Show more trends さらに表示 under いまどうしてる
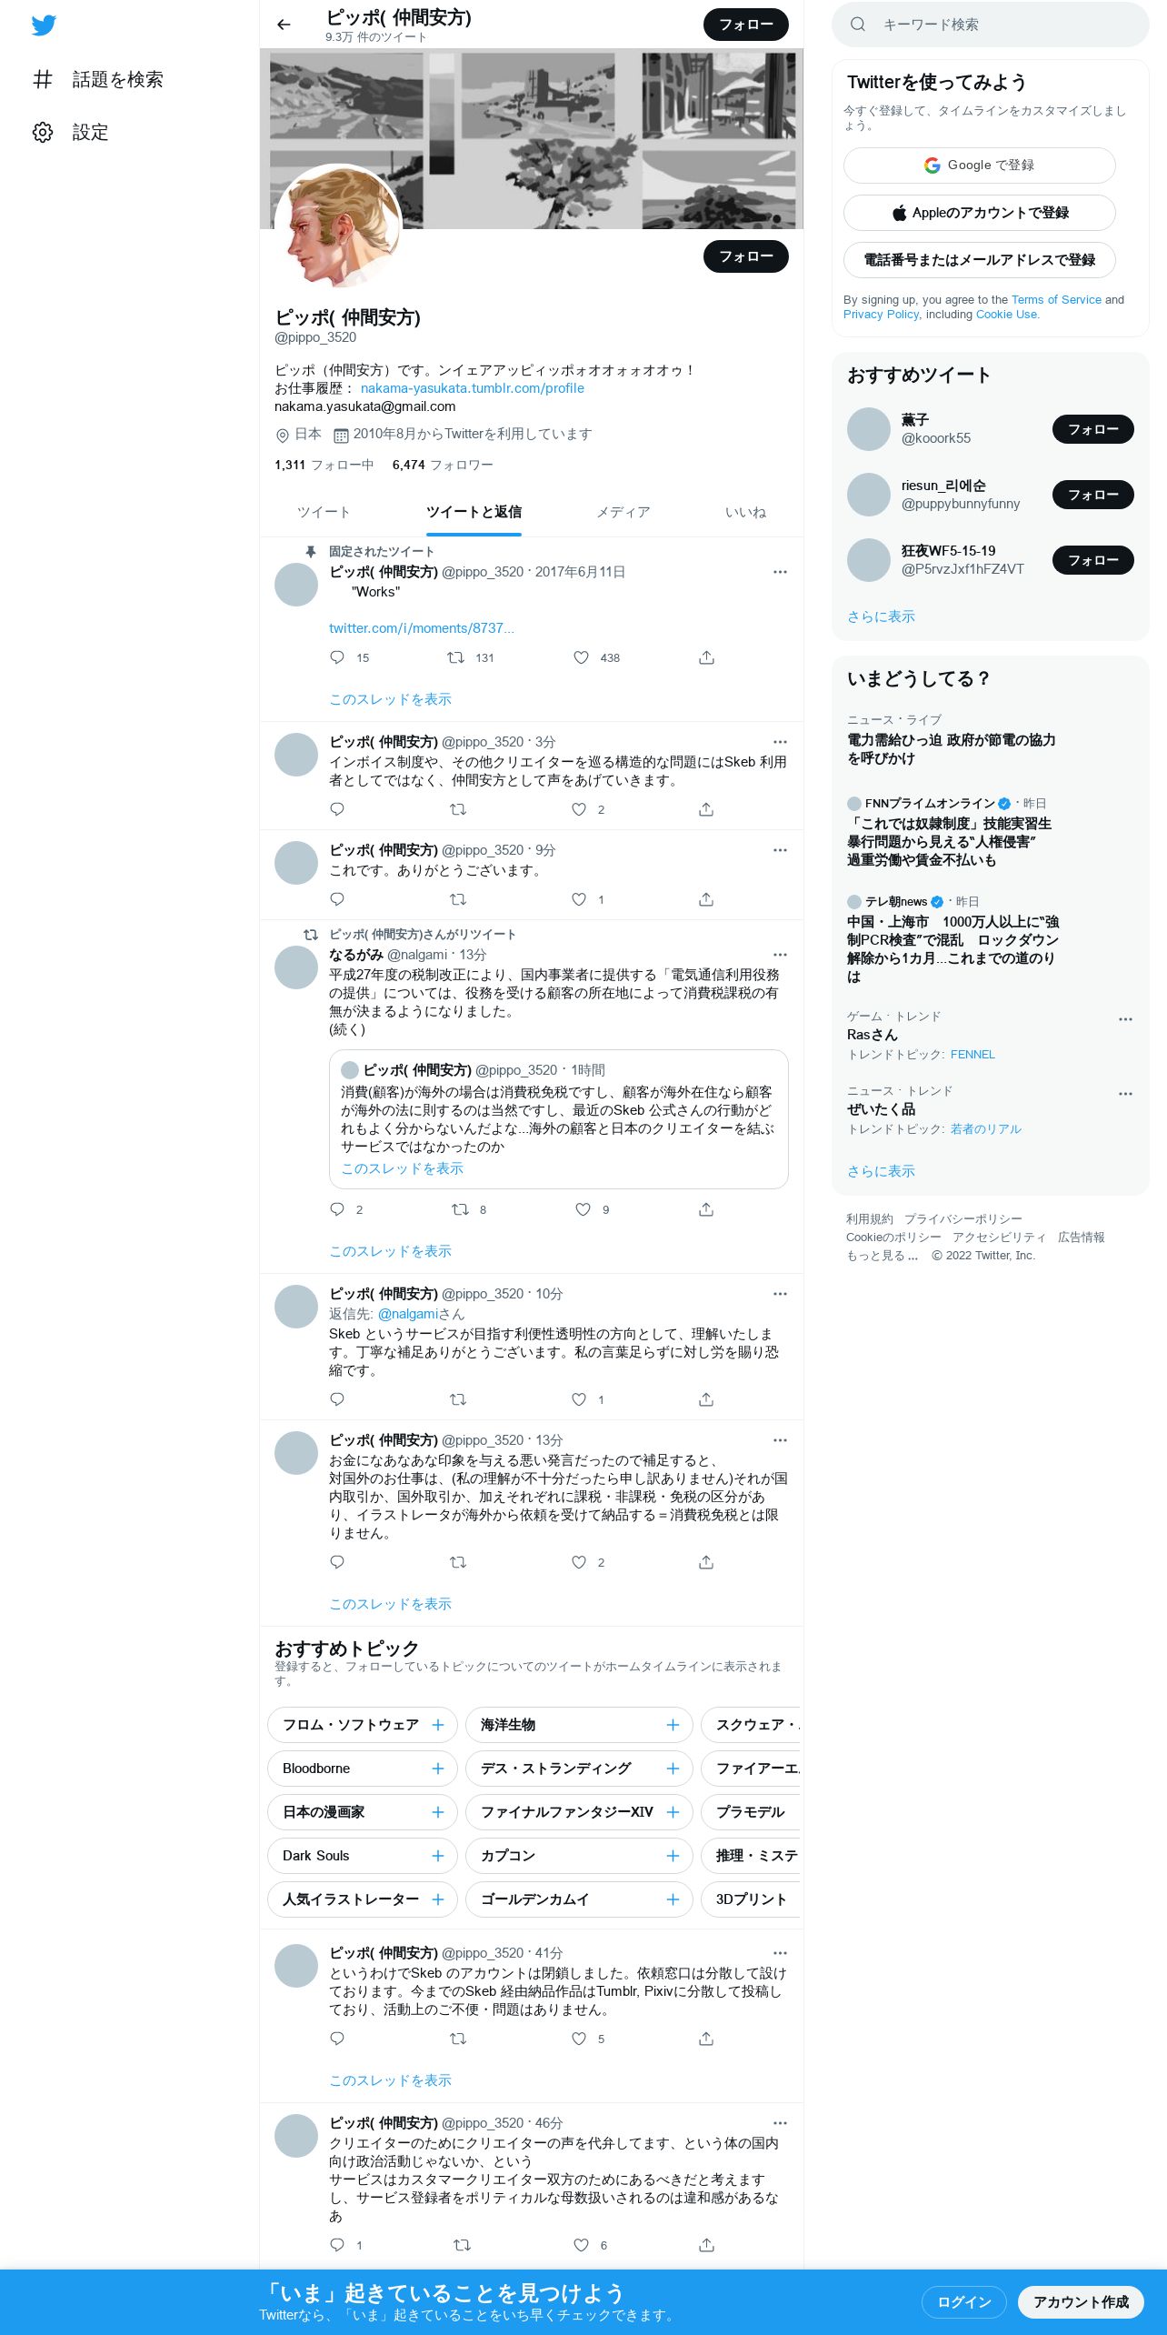Viewport: 1167px width, 2335px height. click(x=881, y=1171)
